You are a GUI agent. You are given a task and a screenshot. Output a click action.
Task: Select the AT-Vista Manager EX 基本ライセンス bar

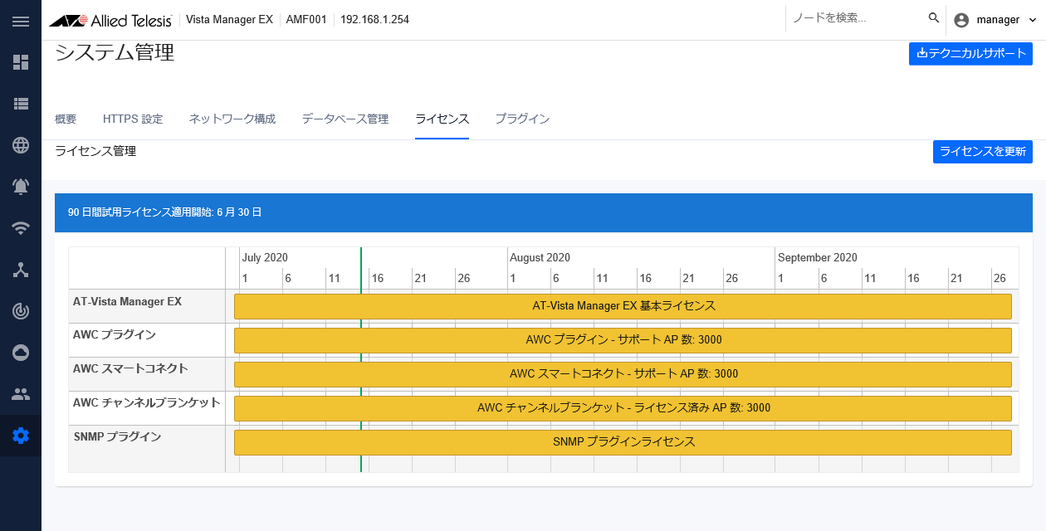(x=623, y=306)
